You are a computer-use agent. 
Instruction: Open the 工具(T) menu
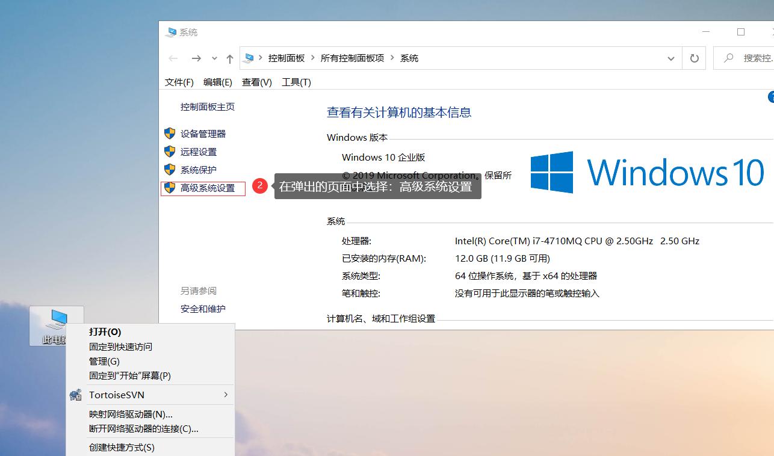(296, 82)
